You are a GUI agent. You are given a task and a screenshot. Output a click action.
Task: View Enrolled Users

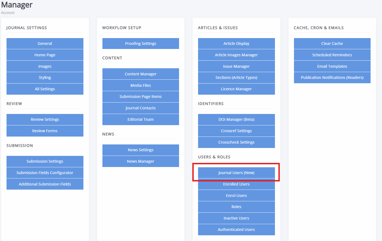coord(236,184)
